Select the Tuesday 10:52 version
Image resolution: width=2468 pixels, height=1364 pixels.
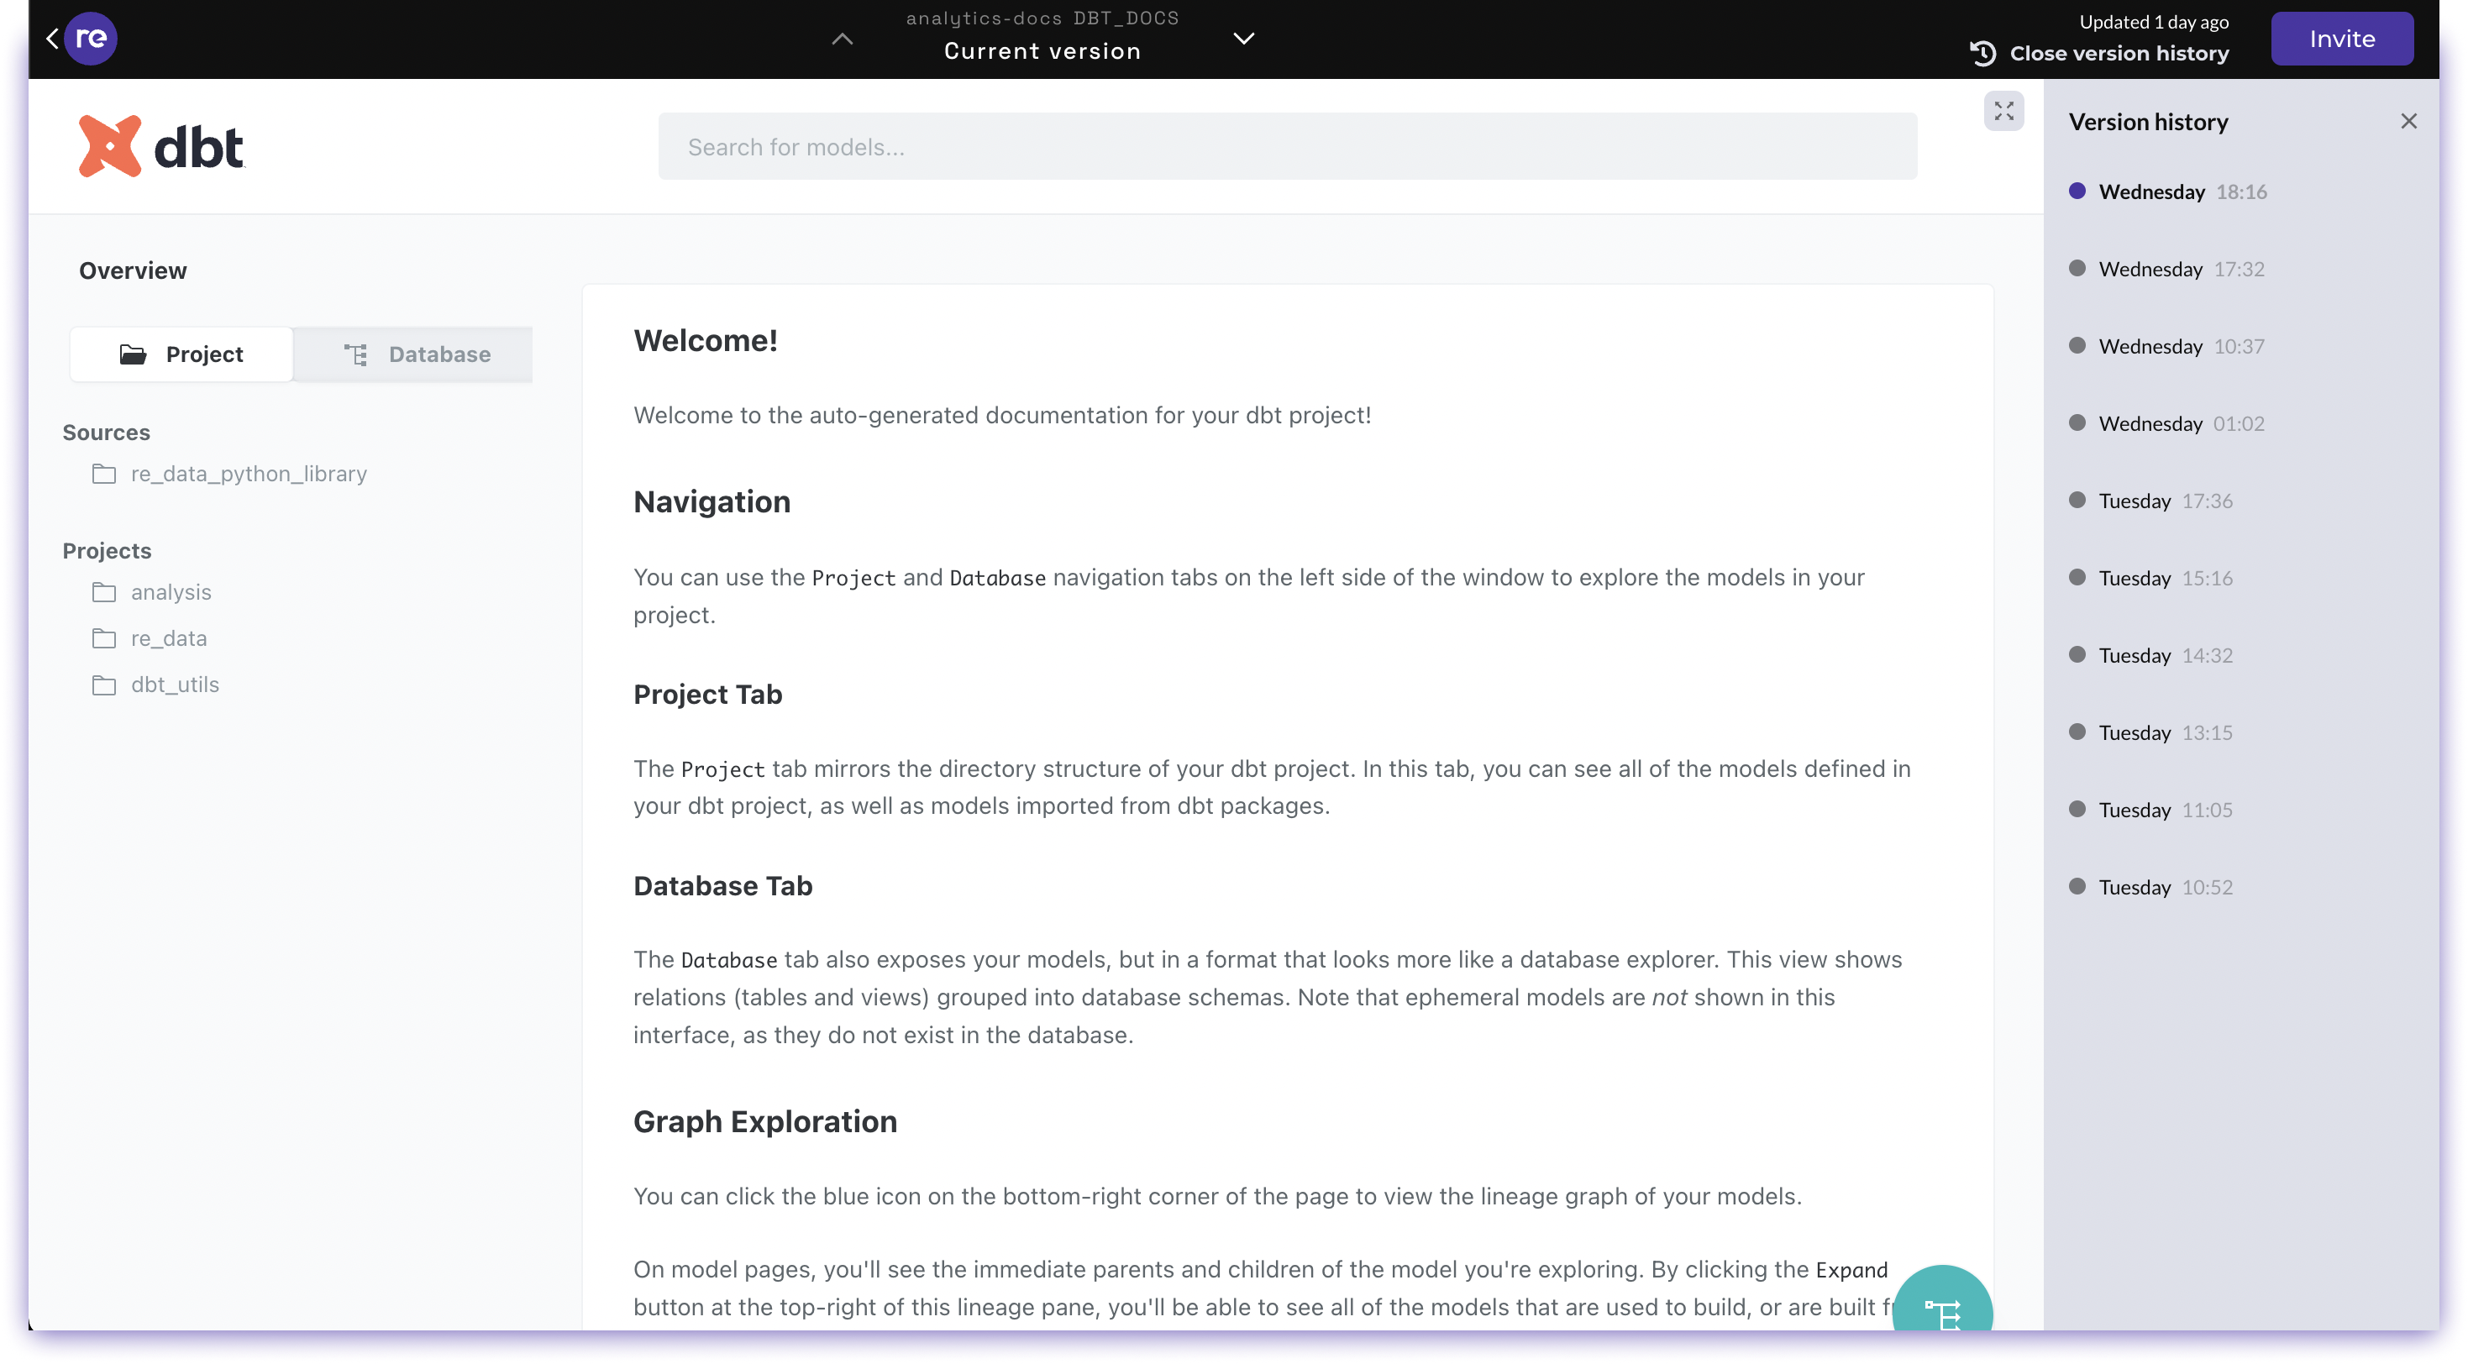click(x=2150, y=887)
